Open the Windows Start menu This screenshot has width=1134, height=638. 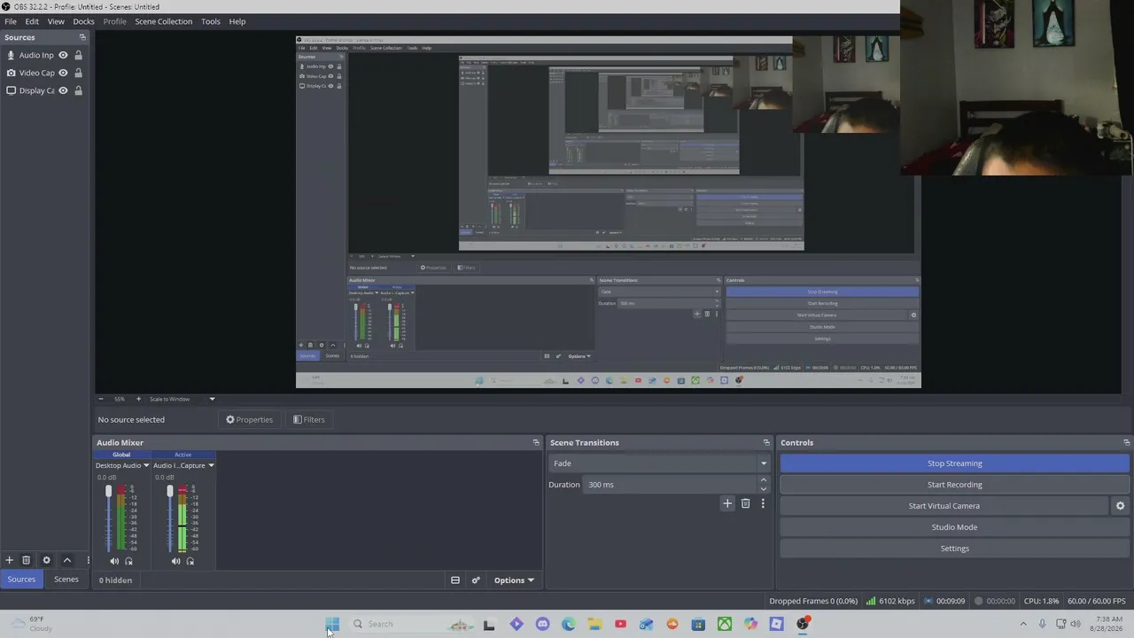click(332, 624)
